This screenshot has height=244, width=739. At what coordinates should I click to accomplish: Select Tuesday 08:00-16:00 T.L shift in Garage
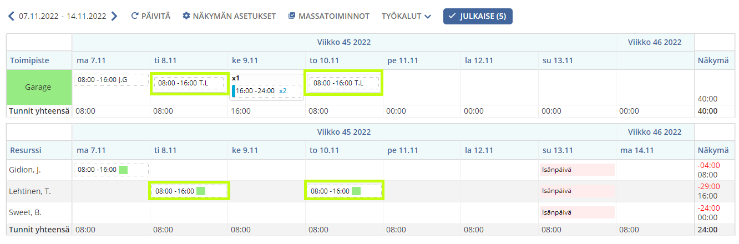point(189,83)
